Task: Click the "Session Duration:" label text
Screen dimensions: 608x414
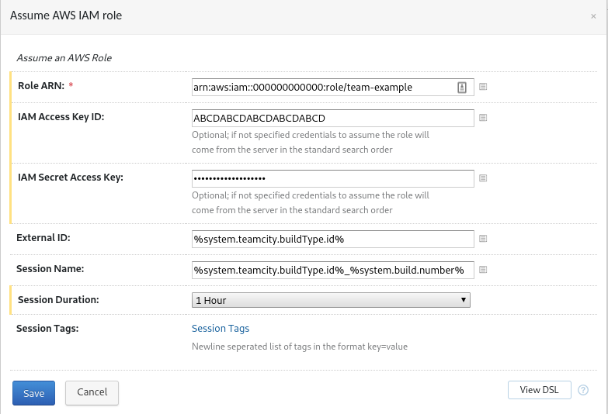Action: tap(58, 299)
